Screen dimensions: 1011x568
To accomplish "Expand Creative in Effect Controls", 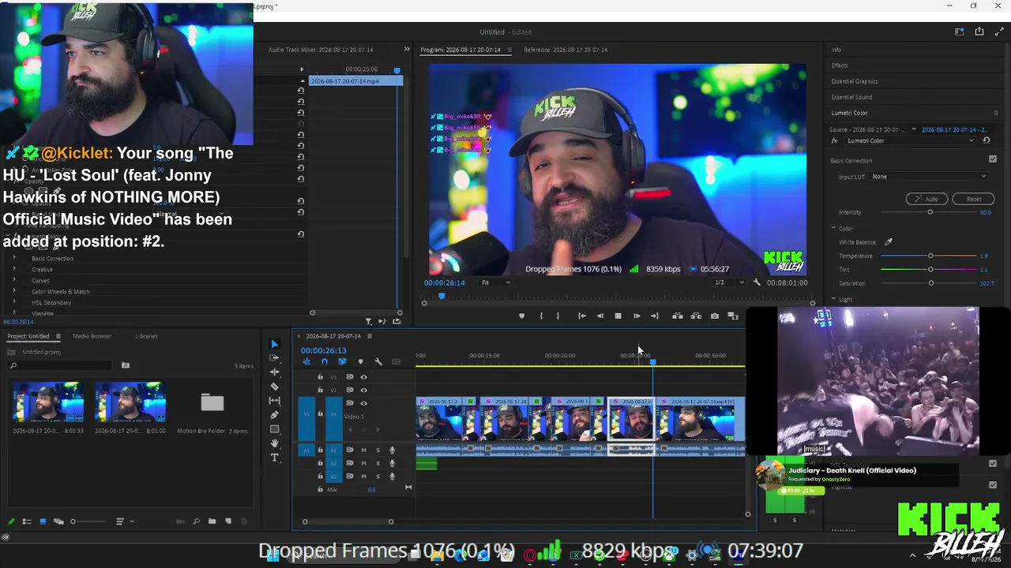I will point(14,269).
